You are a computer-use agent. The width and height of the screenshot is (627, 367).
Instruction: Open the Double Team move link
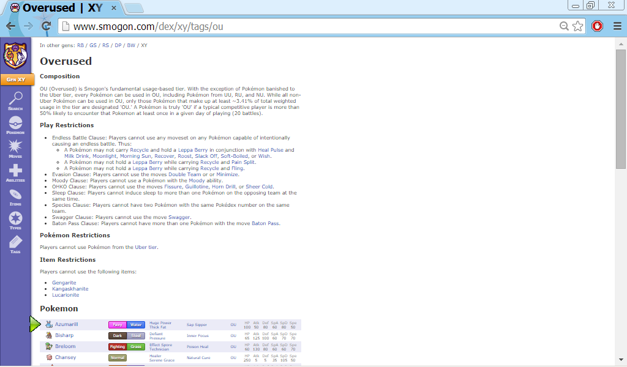coord(185,174)
